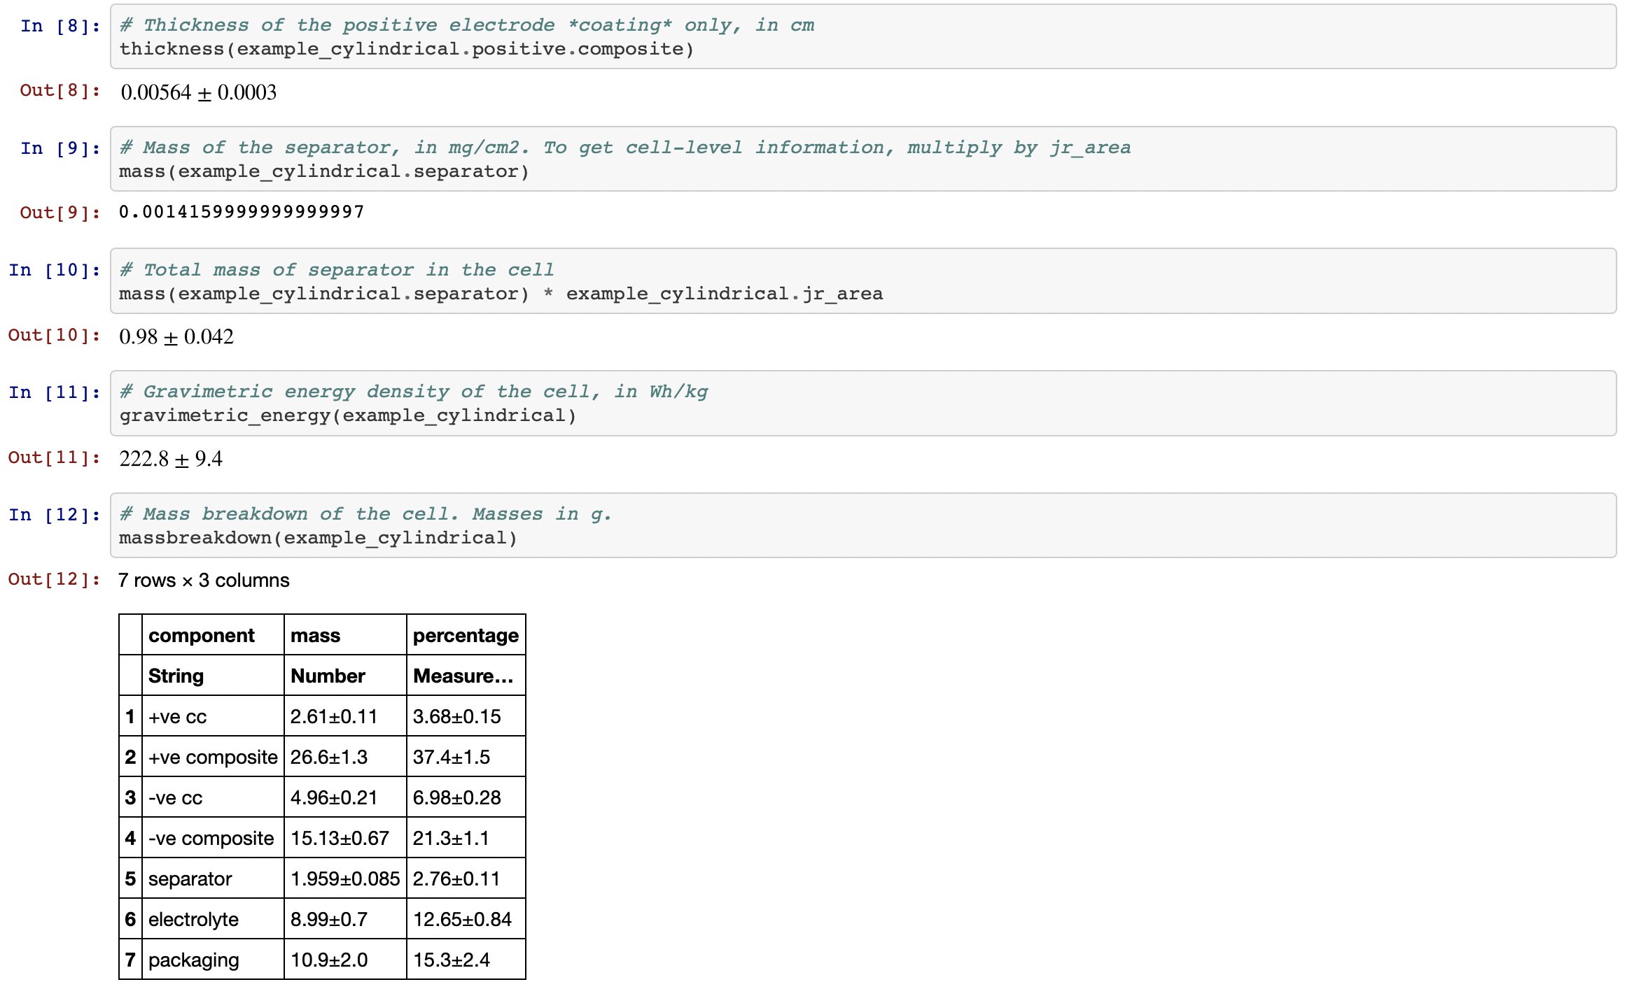The width and height of the screenshot is (1627, 989).
Task: Select mass value 26.6±1.3
Action: [x=345, y=757]
